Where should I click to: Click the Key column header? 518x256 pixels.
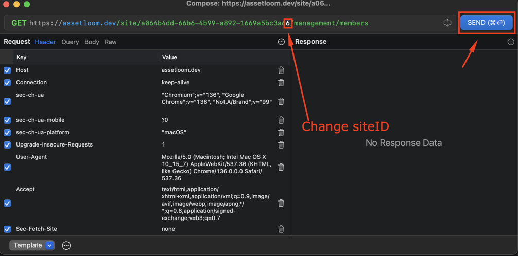pos(22,57)
